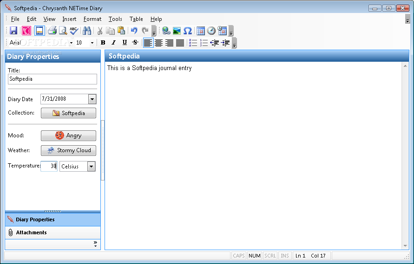The width and height of the screenshot is (414, 264).
Task: Apply bulleted list
Action: 193,43
